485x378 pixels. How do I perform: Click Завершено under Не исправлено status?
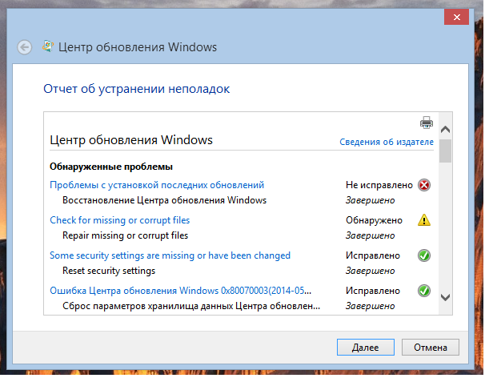371,200
